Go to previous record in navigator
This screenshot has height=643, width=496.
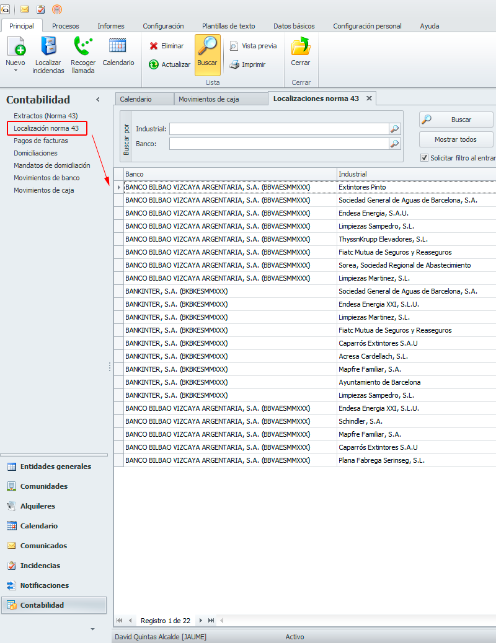tap(130, 621)
